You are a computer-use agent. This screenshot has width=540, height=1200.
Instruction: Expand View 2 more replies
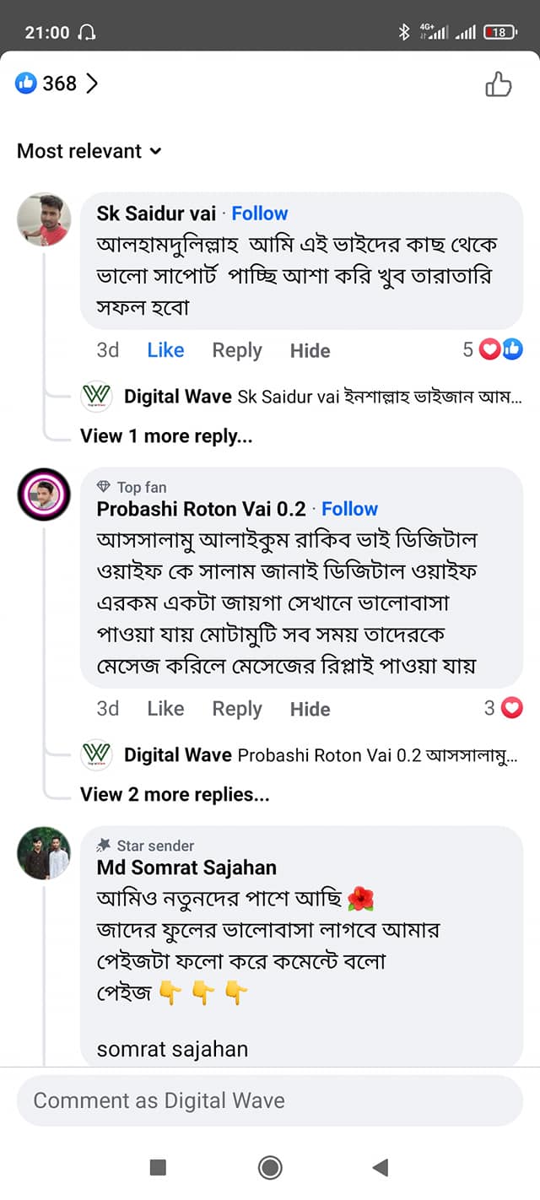tap(175, 795)
